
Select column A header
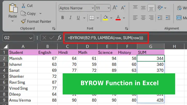tap(23, 46)
